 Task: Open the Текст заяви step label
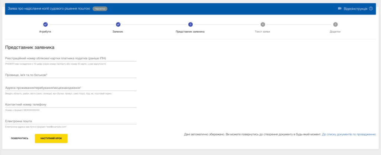click(x=262, y=32)
